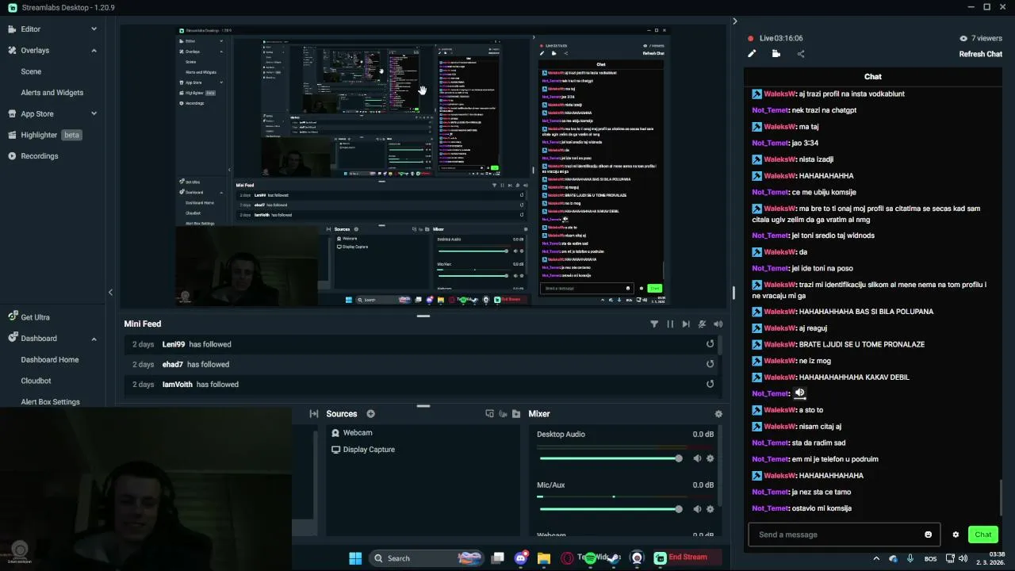1015x571 pixels.
Task: Show hidden system tray icons
Action: tap(876, 558)
